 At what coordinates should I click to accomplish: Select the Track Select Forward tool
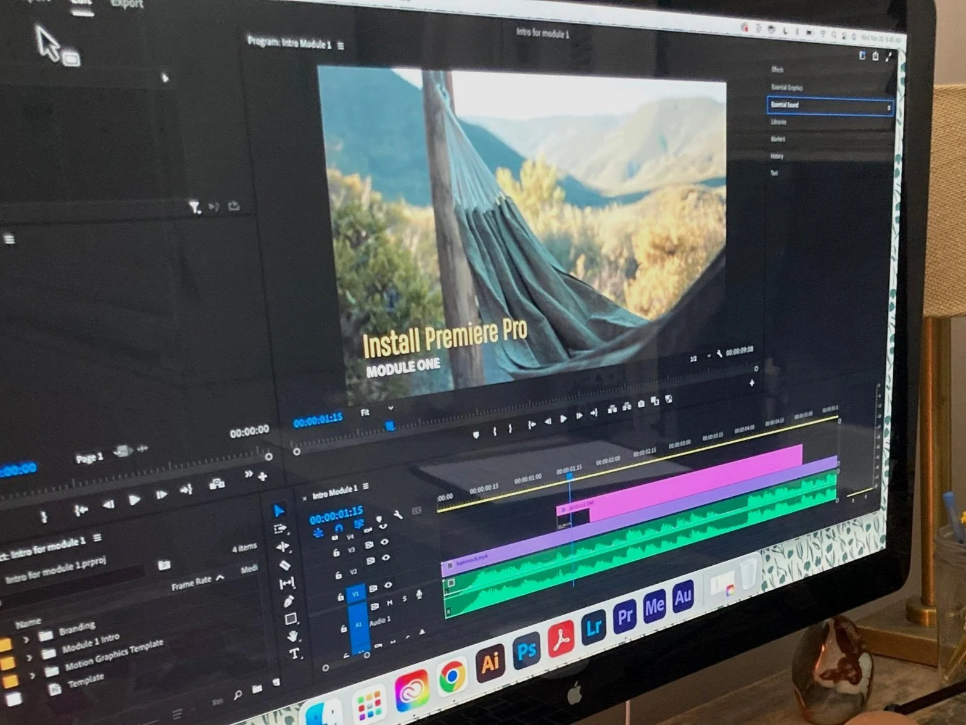click(281, 529)
